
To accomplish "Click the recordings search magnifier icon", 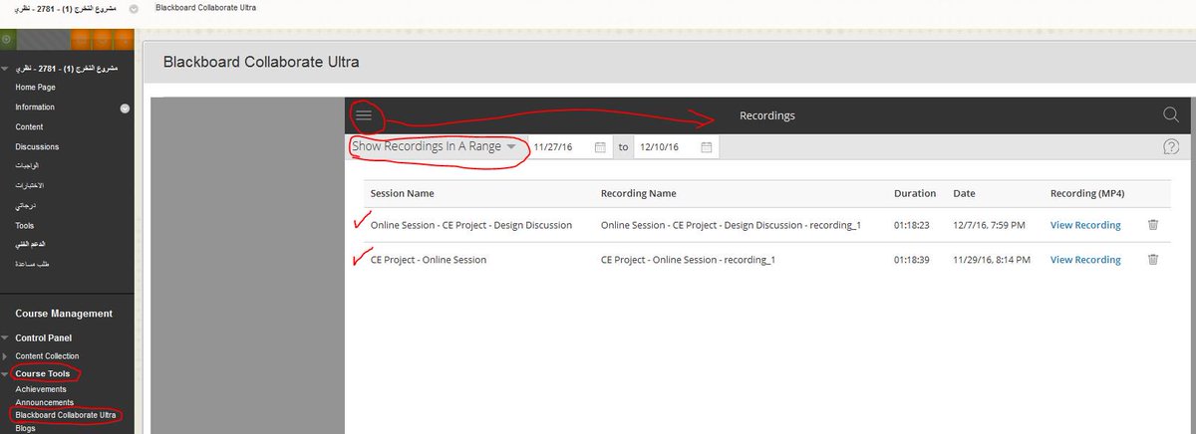I will coord(1171,115).
